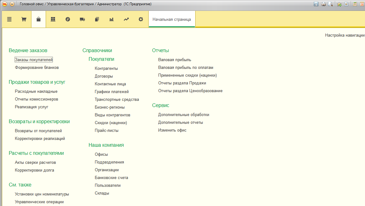
Task: Open Валовая прибыль по оплатам report
Action: (186, 68)
